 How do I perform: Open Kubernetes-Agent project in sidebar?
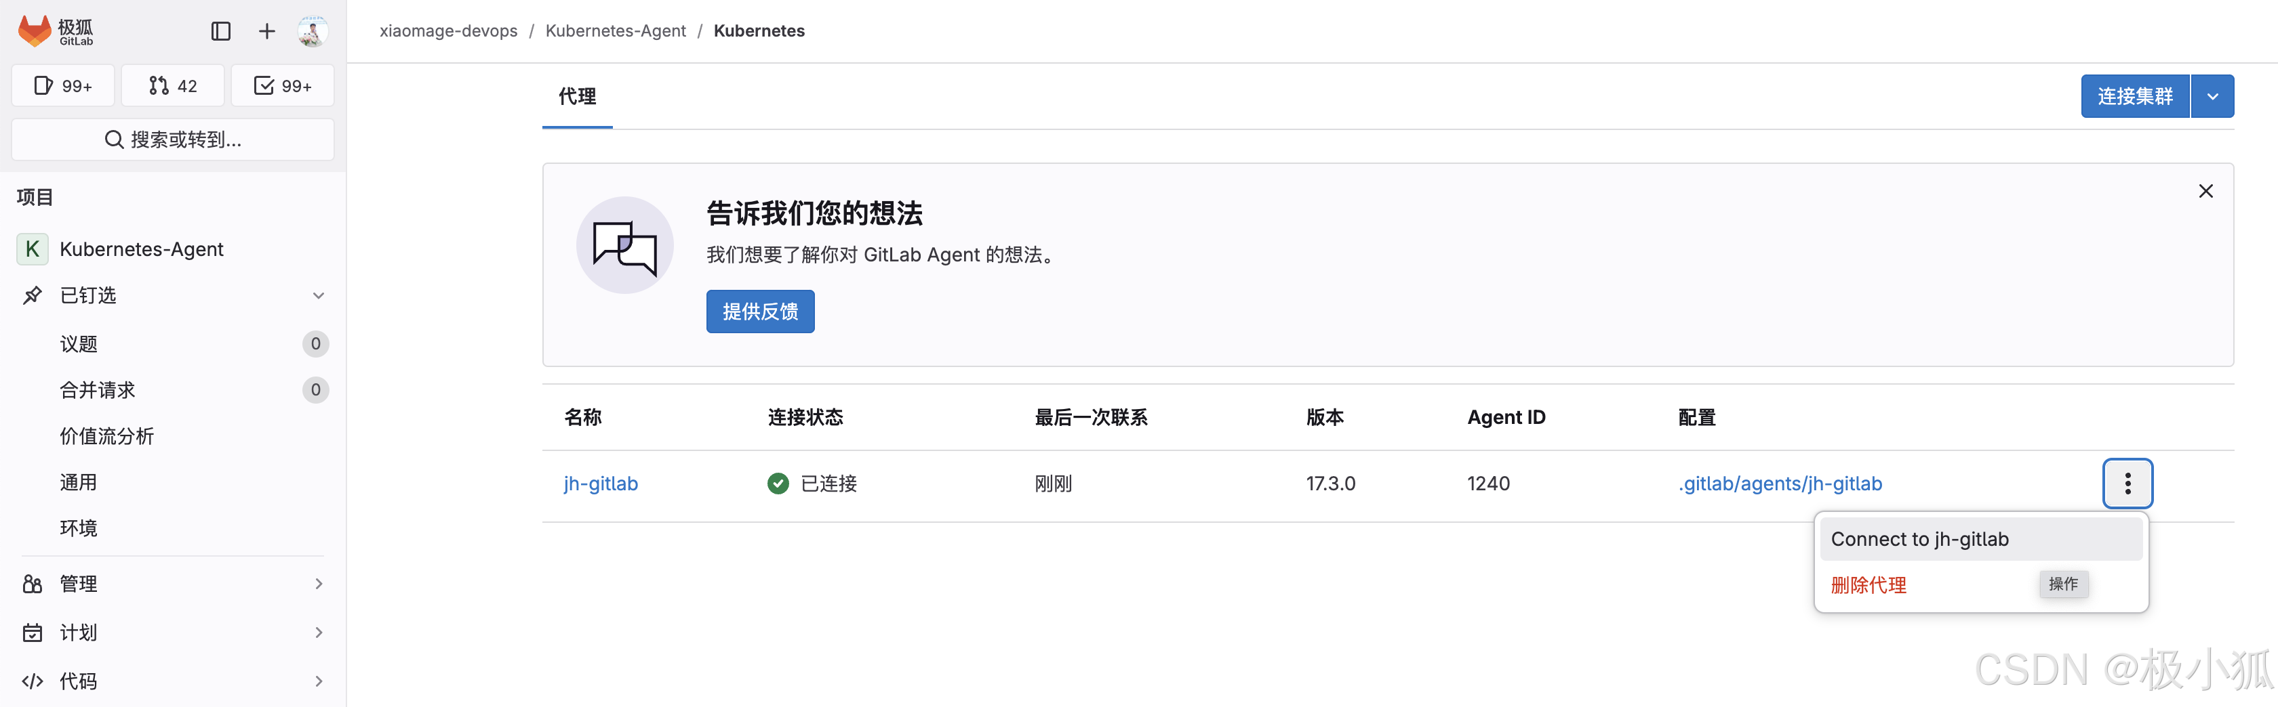click(142, 249)
